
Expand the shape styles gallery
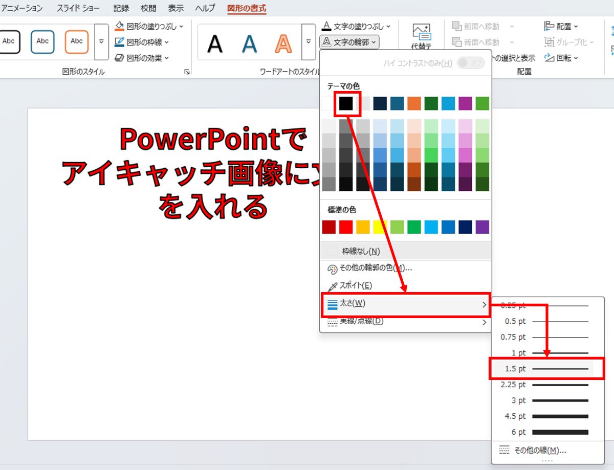(101, 42)
